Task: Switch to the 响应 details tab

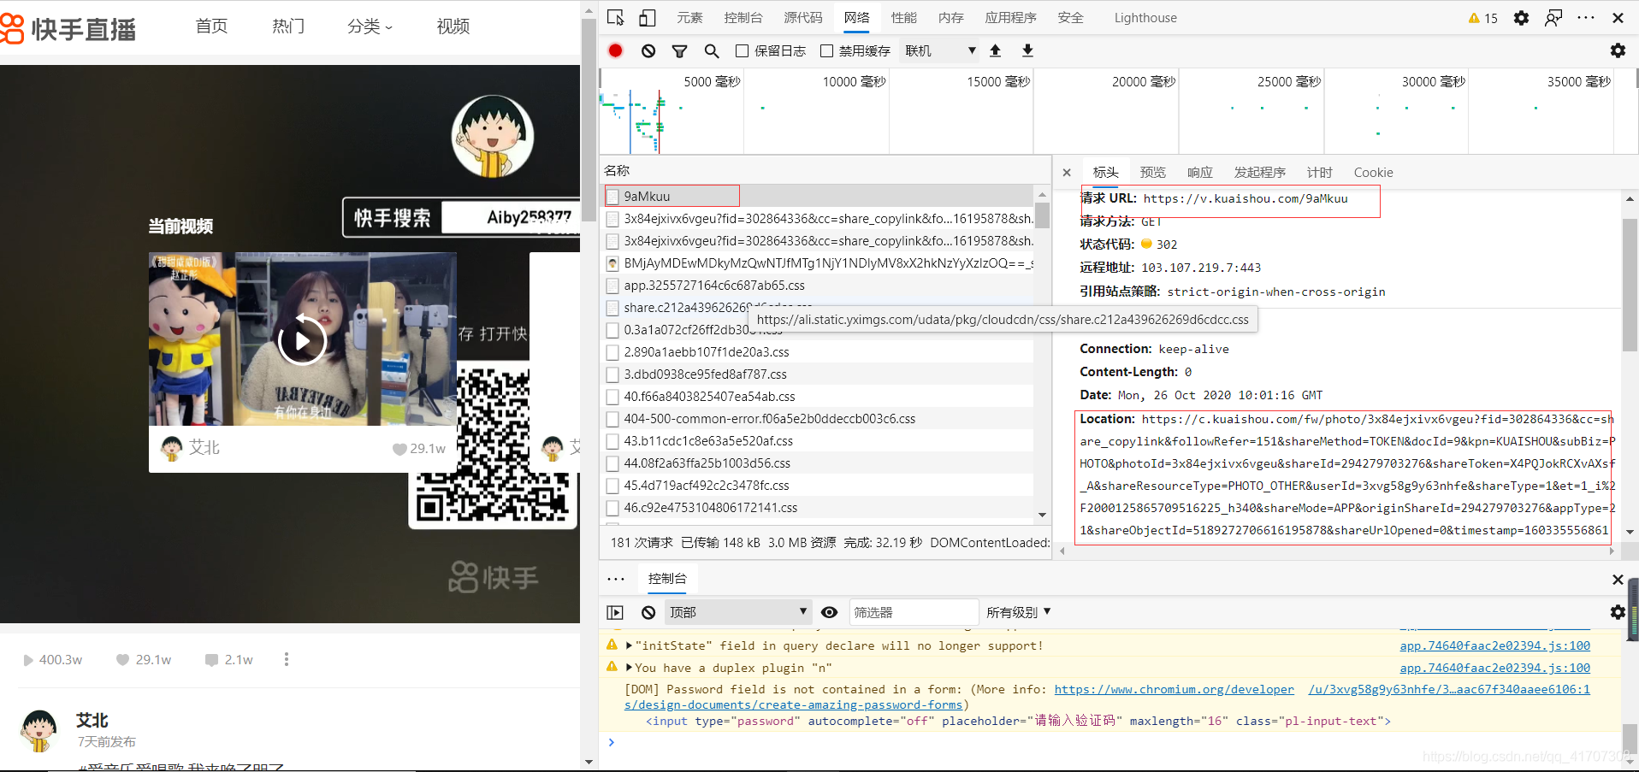Action: click(x=1200, y=173)
